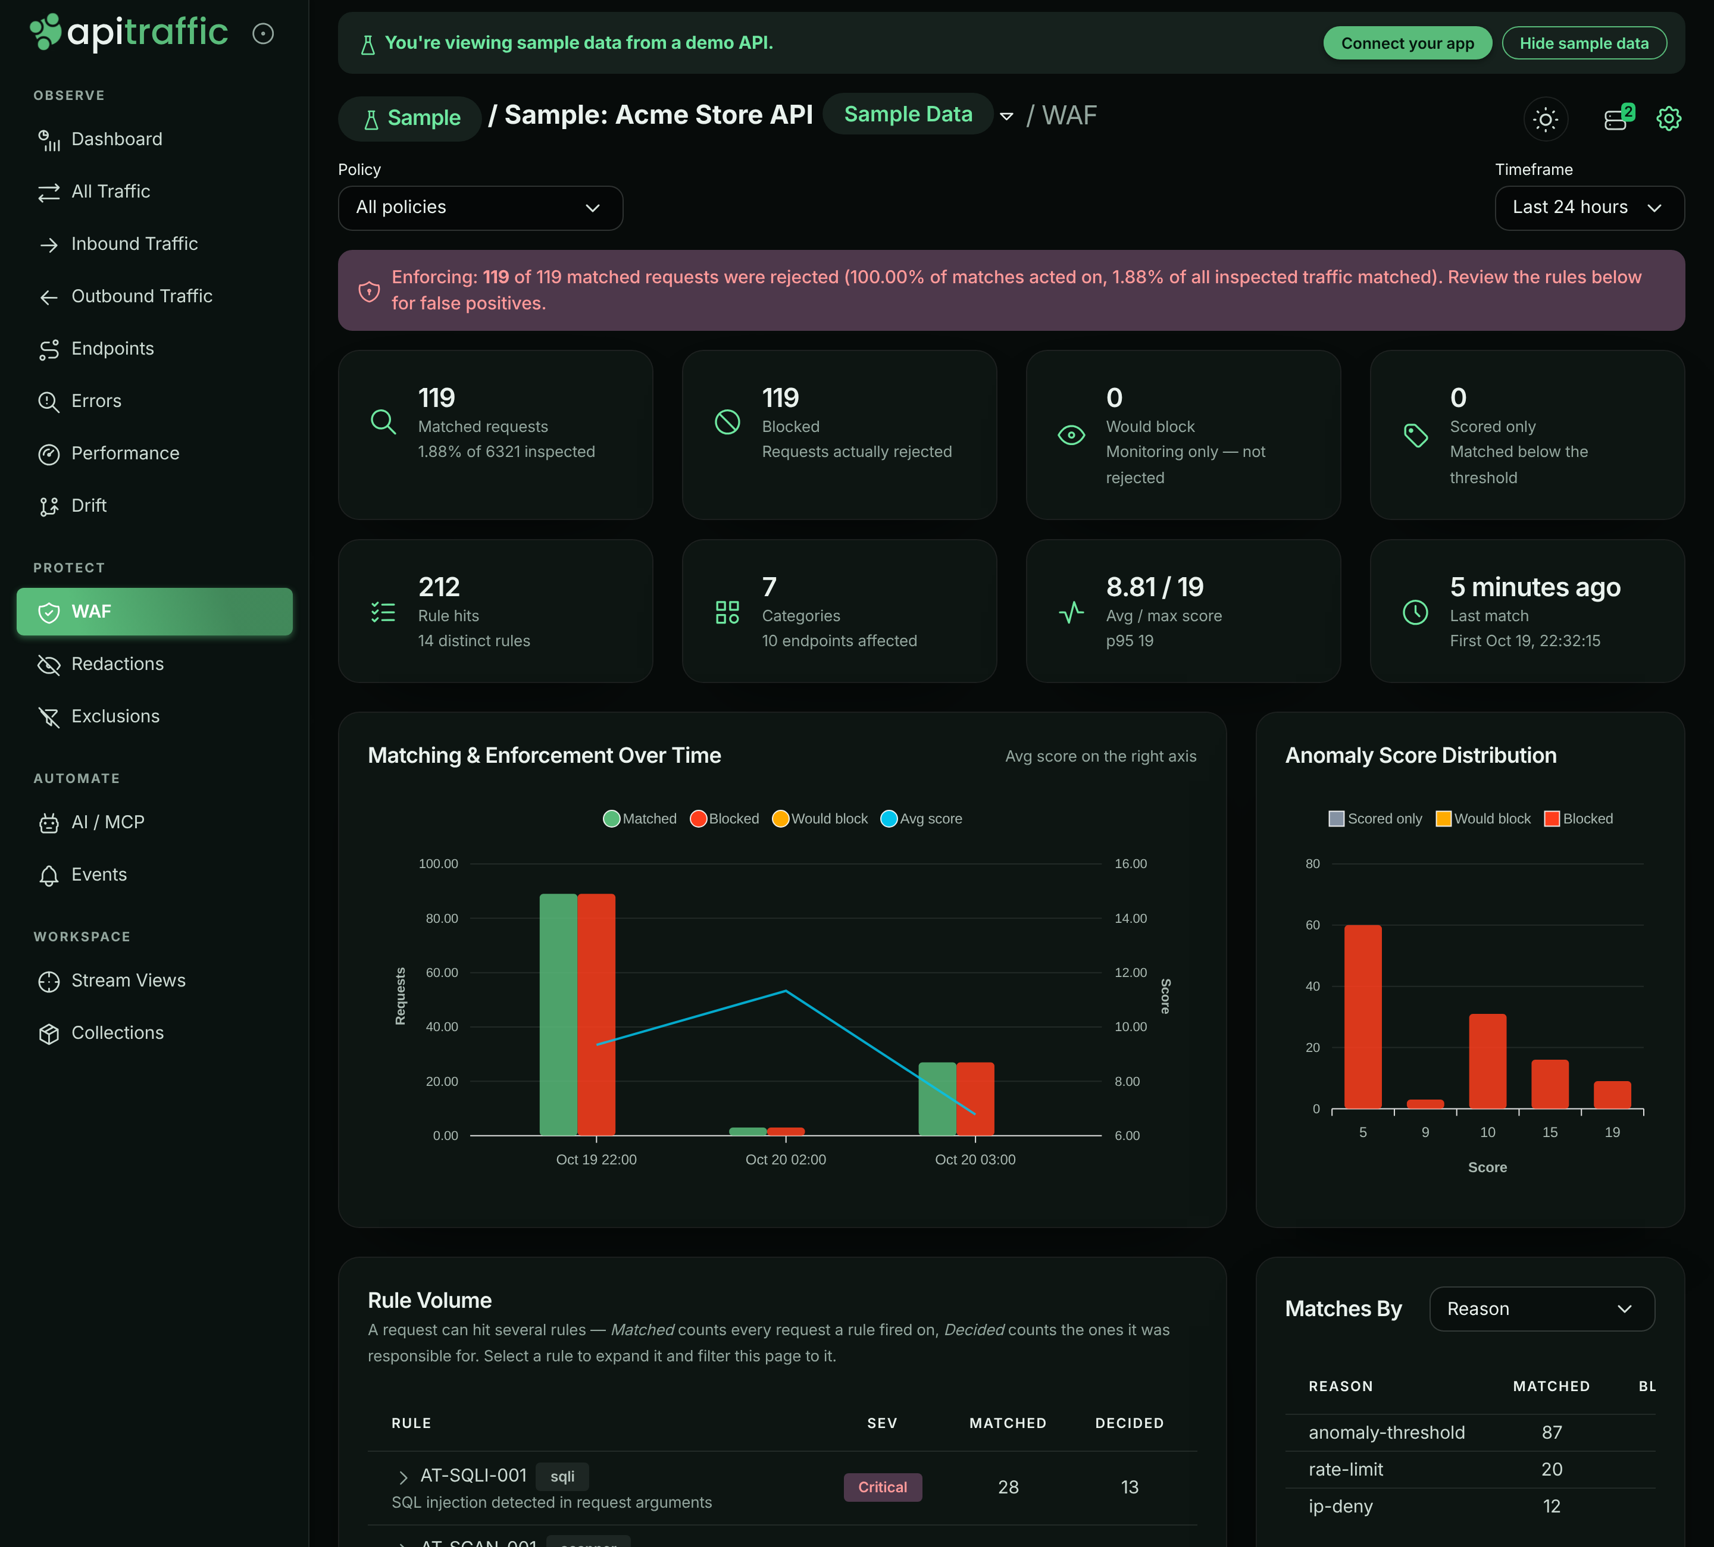The image size is (1714, 1547).
Task: Click the grid icon on the Categories card
Action: coord(727,612)
